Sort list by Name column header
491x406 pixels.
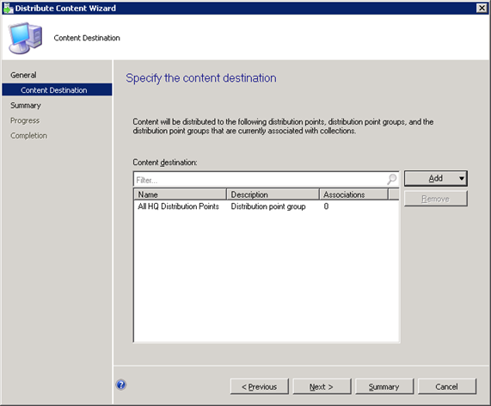(180, 194)
